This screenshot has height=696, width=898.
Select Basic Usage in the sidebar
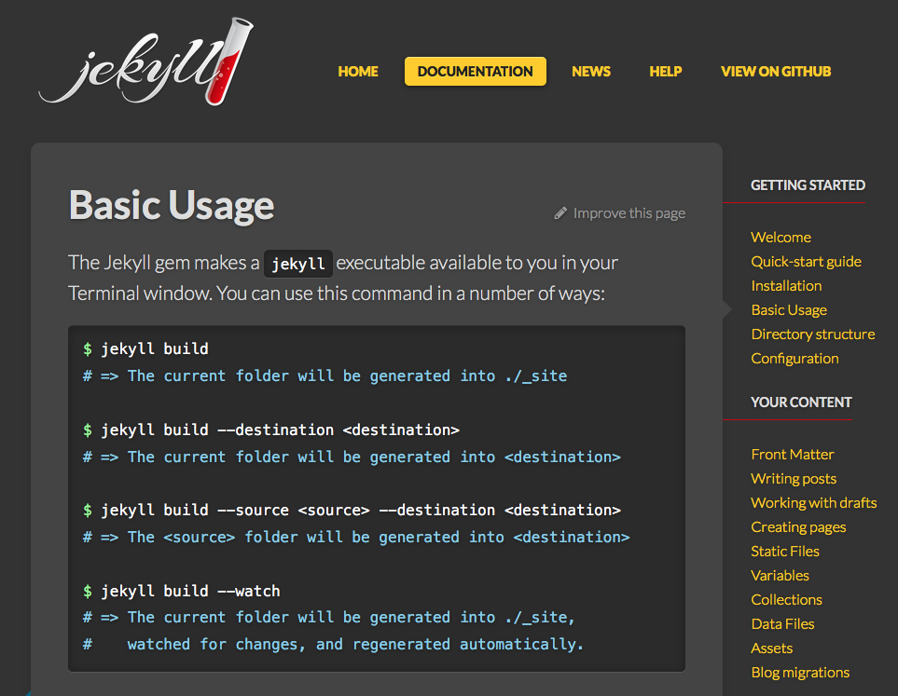(x=789, y=309)
